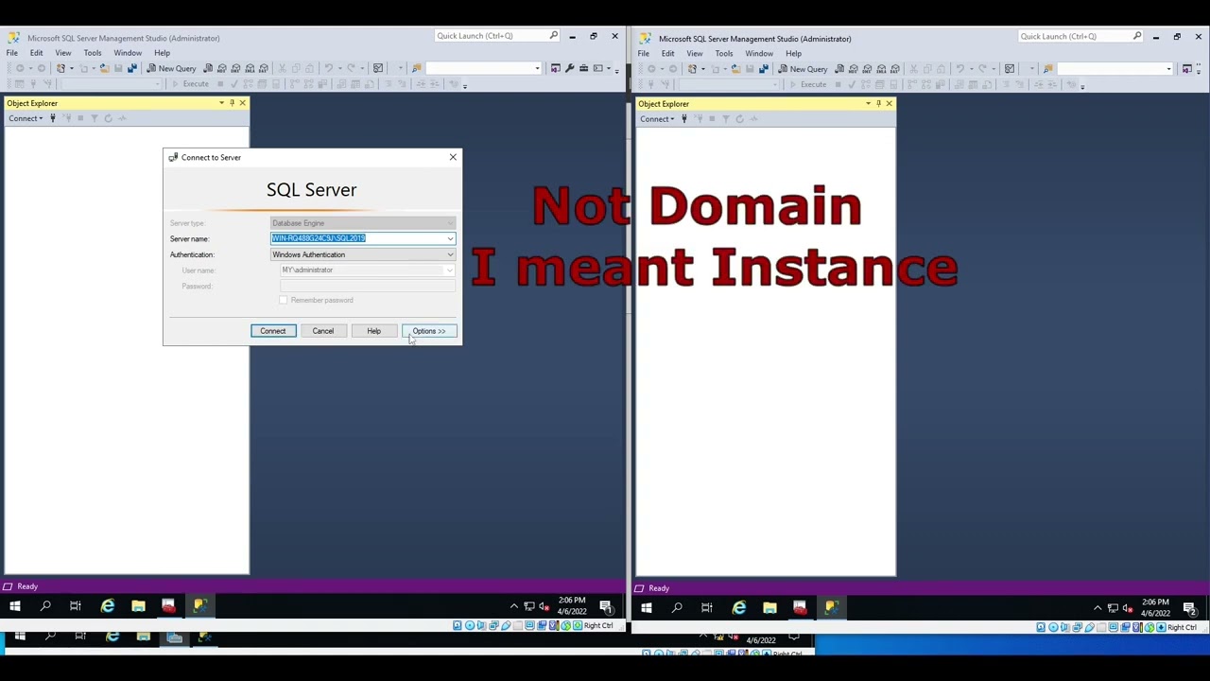Open the Authentication dropdown
The height and width of the screenshot is (681, 1210).
pos(363,254)
